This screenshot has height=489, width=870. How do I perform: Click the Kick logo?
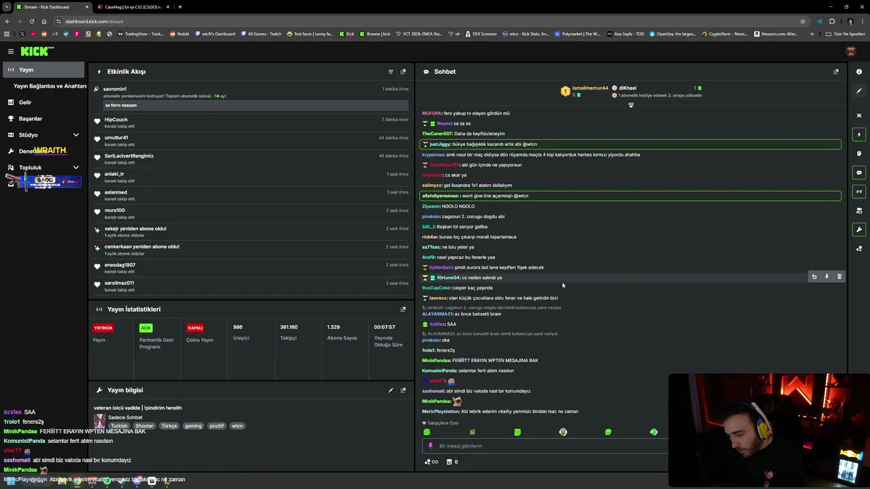tap(36, 51)
